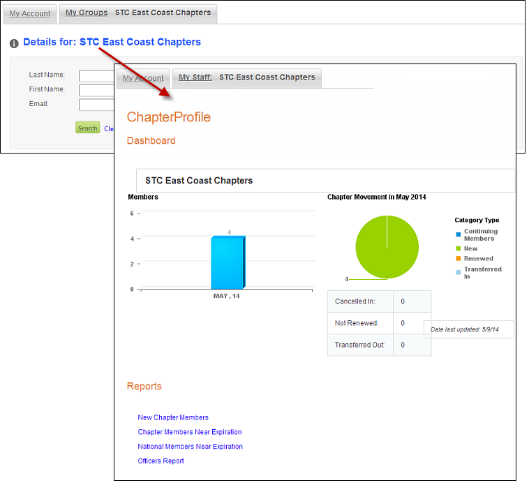This screenshot has width=529, height=485.
Task: Open Chapter Members Near Expiration report
Action: 190,432
